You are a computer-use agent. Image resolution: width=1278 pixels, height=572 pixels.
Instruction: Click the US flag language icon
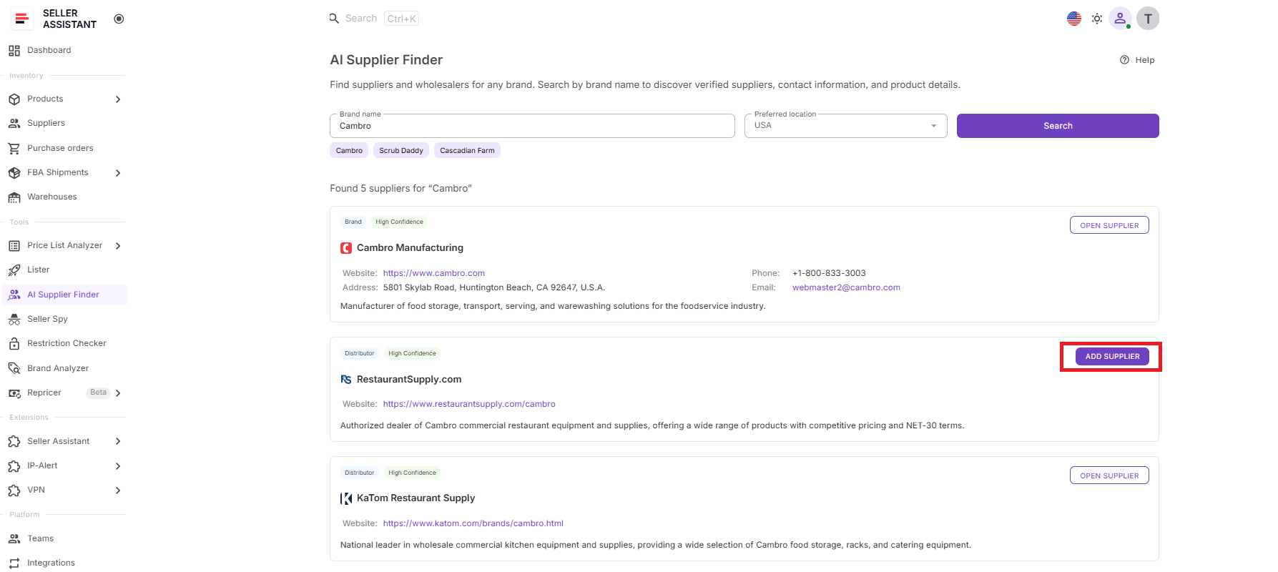(x=1074, y=19)
